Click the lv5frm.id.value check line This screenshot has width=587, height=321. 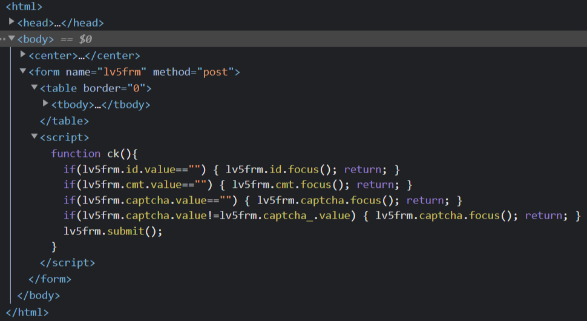pyautogui.click(x=232, y=170)
